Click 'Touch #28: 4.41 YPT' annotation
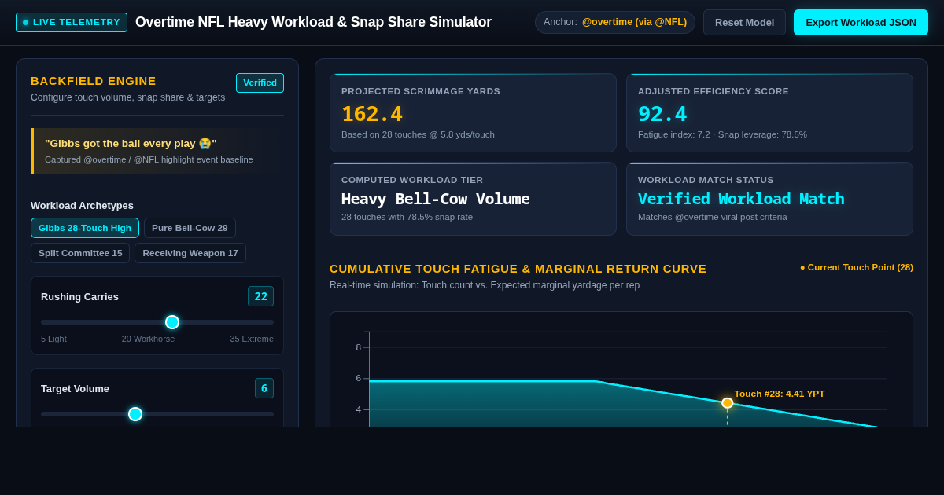The image size is (944, 495). [x=780, y=394]
